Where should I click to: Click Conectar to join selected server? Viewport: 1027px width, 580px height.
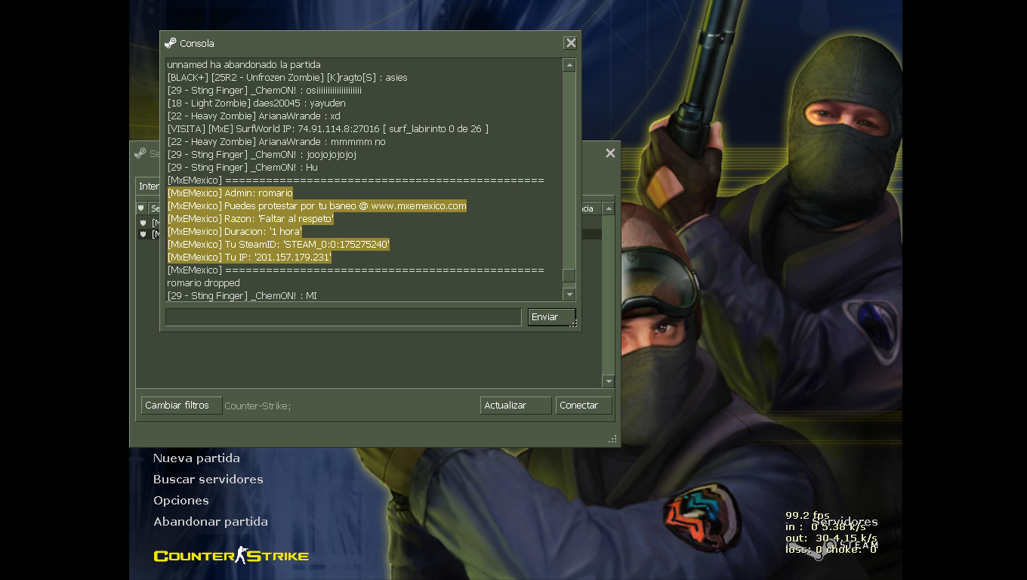584,406
